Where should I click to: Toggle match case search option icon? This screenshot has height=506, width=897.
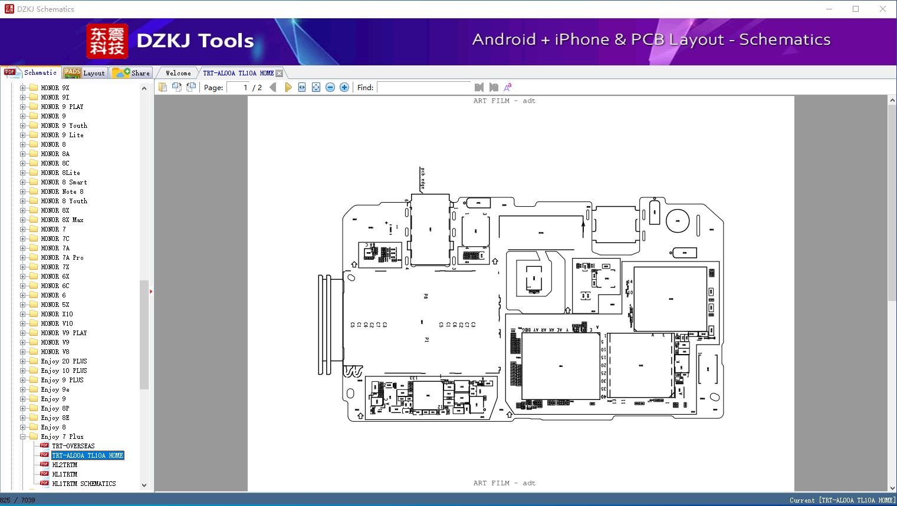[507, 87]
